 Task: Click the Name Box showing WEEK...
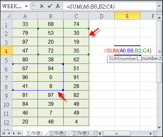tap(12, 6)
